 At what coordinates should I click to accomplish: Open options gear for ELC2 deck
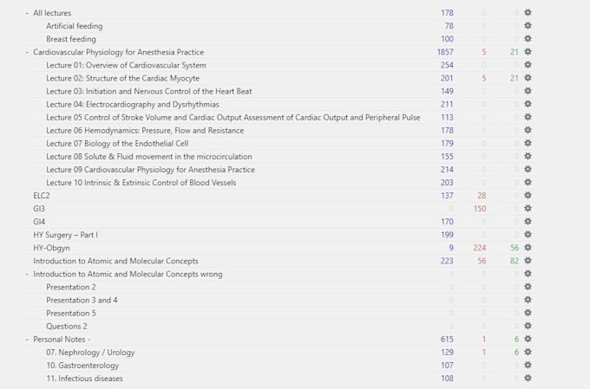coord(528,196)
